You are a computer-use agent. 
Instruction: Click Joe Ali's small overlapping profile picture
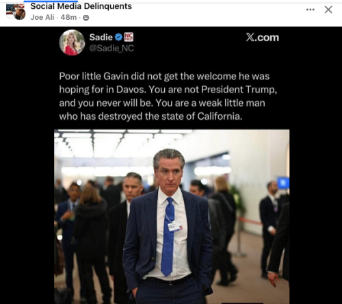pyautogui.click(x=20, y=14)
